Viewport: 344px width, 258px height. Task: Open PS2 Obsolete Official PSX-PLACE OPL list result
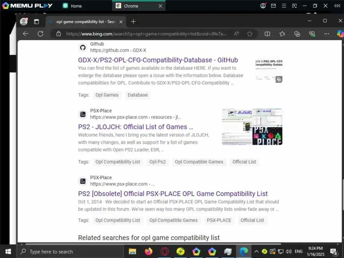[173, 194]
